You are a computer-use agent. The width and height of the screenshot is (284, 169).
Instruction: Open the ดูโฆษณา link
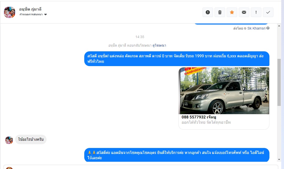point(159,46)
